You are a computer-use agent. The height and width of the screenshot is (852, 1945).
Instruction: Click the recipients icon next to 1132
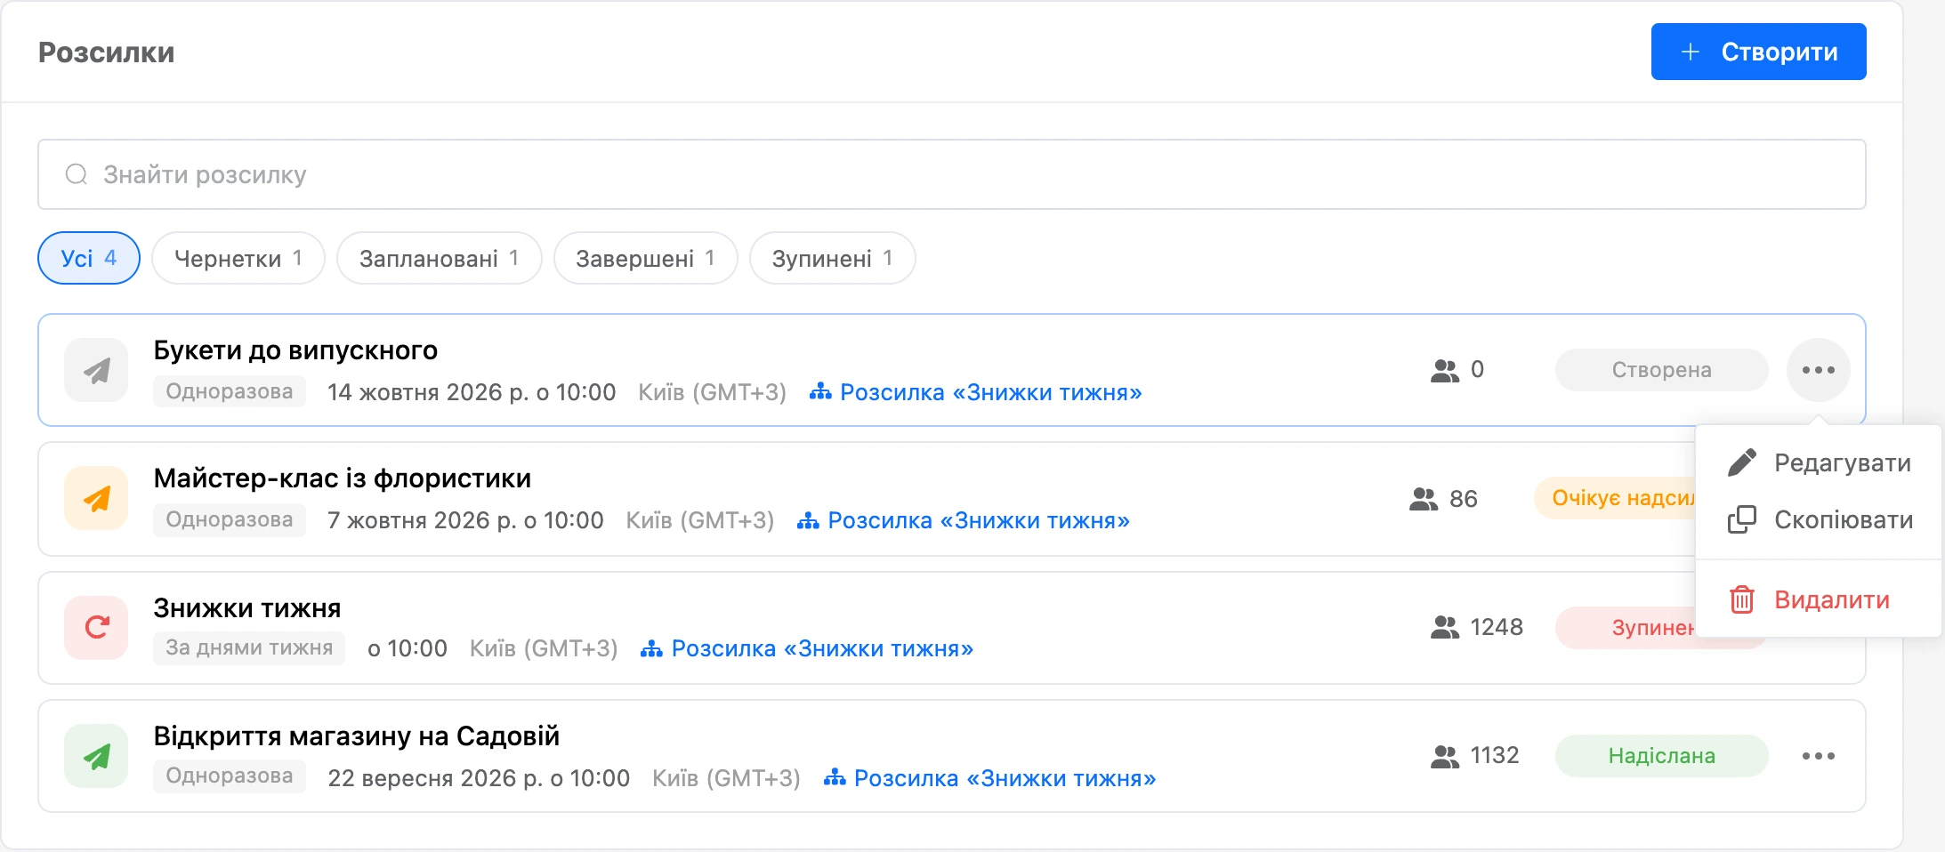point(1445,756)
